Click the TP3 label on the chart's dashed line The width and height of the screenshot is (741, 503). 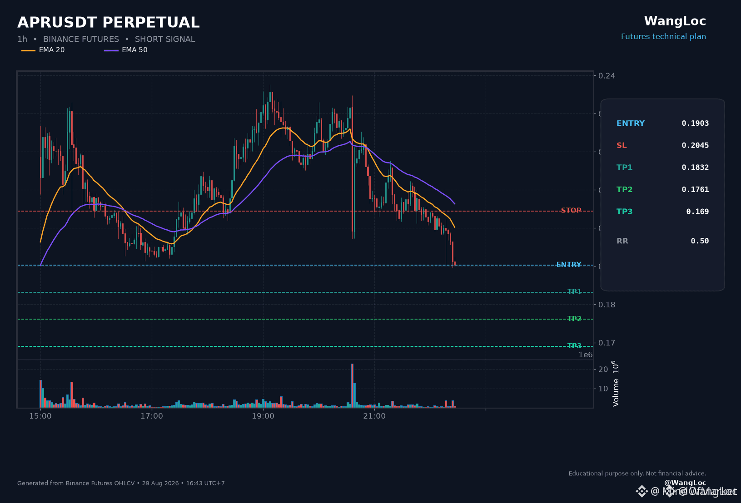click(574, 346)
